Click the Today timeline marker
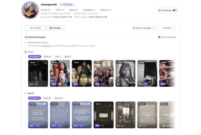This screenshot has width=201, height=135. pyautogui.click(x=26, y=52)
